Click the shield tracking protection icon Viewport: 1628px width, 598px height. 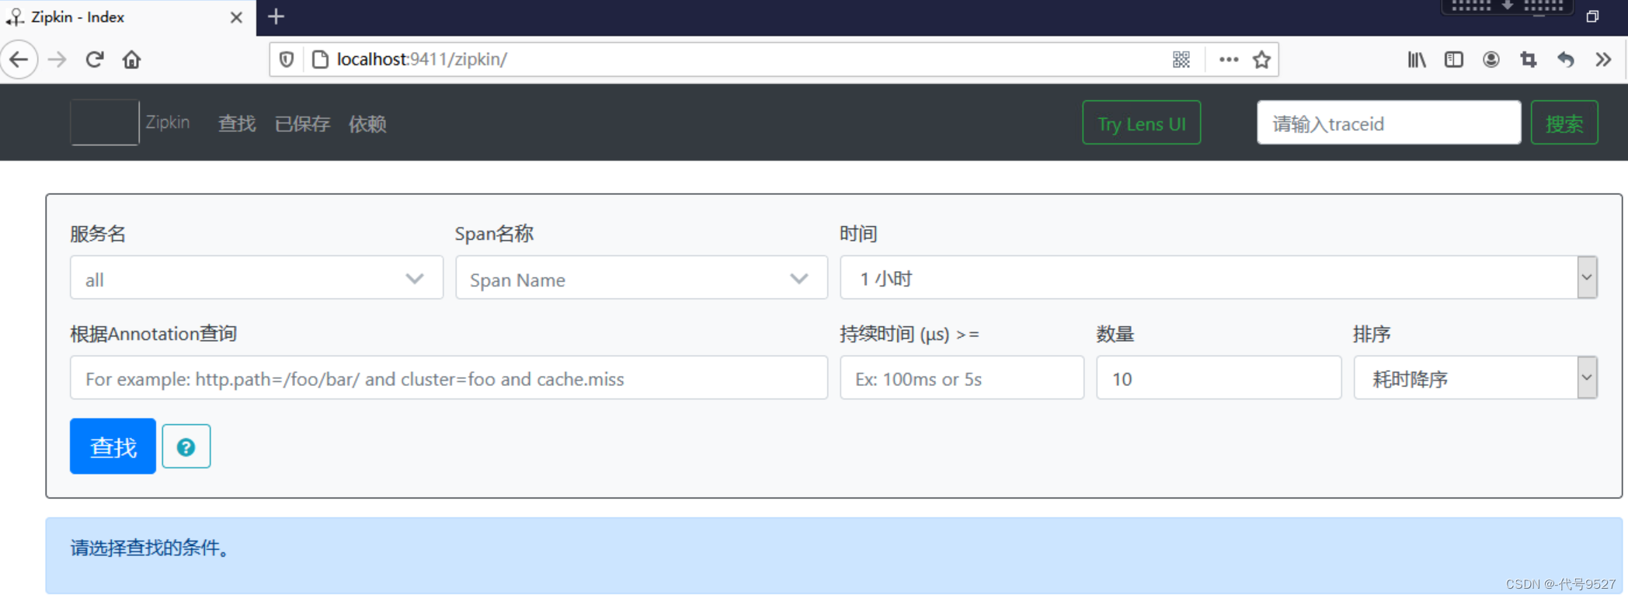click(x=287, y=60)
